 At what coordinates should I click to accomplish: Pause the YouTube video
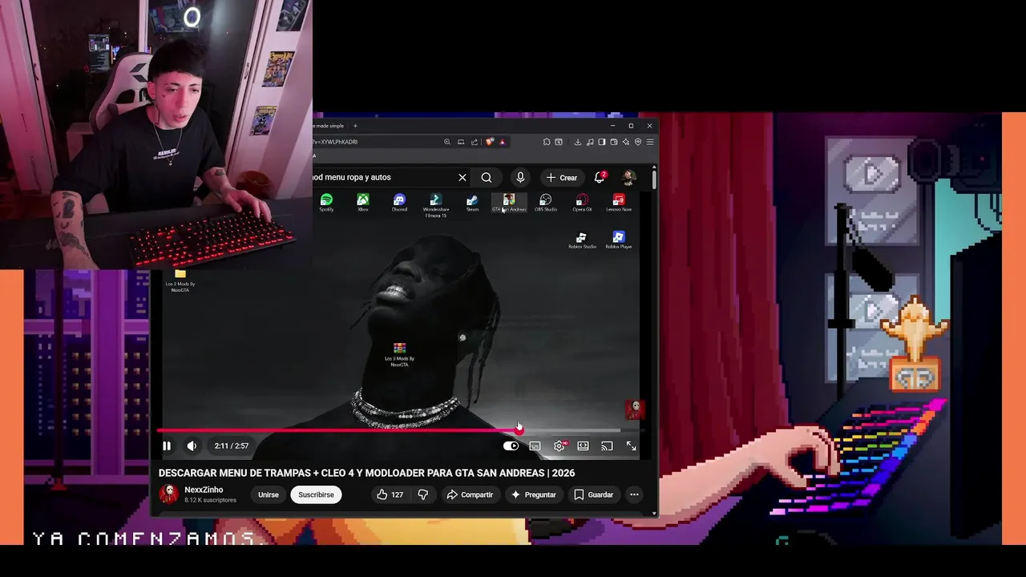pyautogui.click(x=167, y=446)
